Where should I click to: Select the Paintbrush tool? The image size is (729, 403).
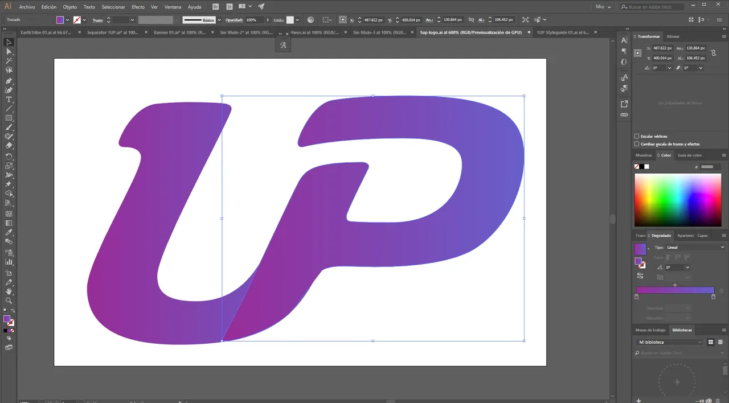click(x=9, y=128)
